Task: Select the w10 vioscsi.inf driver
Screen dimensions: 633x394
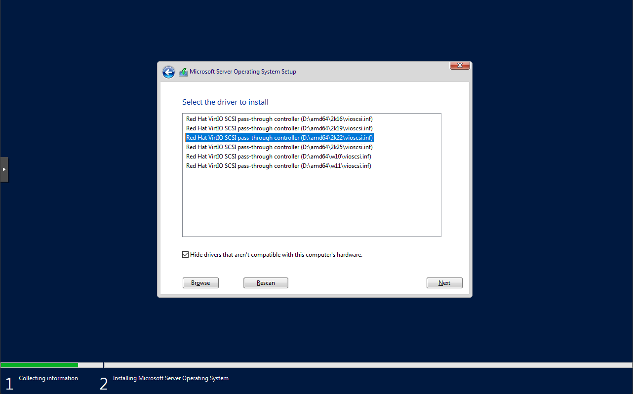Action: pyautogui.click(x=278, y=157)
